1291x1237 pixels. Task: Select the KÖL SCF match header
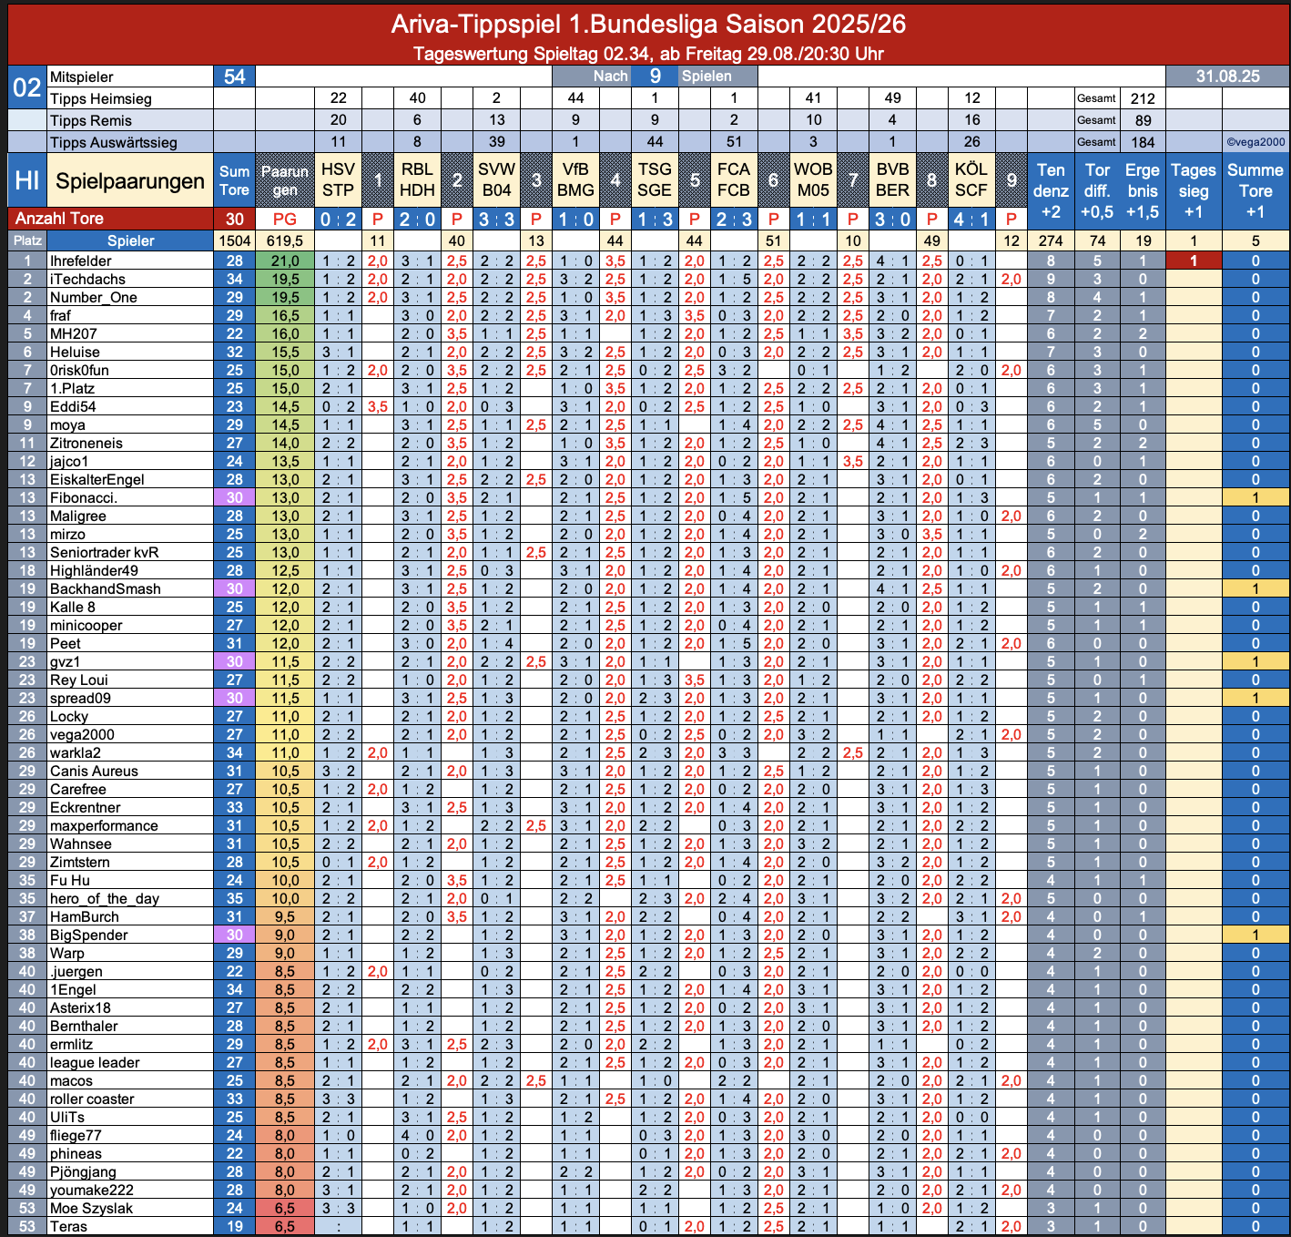pyautogui.click(x=971, y=180)
